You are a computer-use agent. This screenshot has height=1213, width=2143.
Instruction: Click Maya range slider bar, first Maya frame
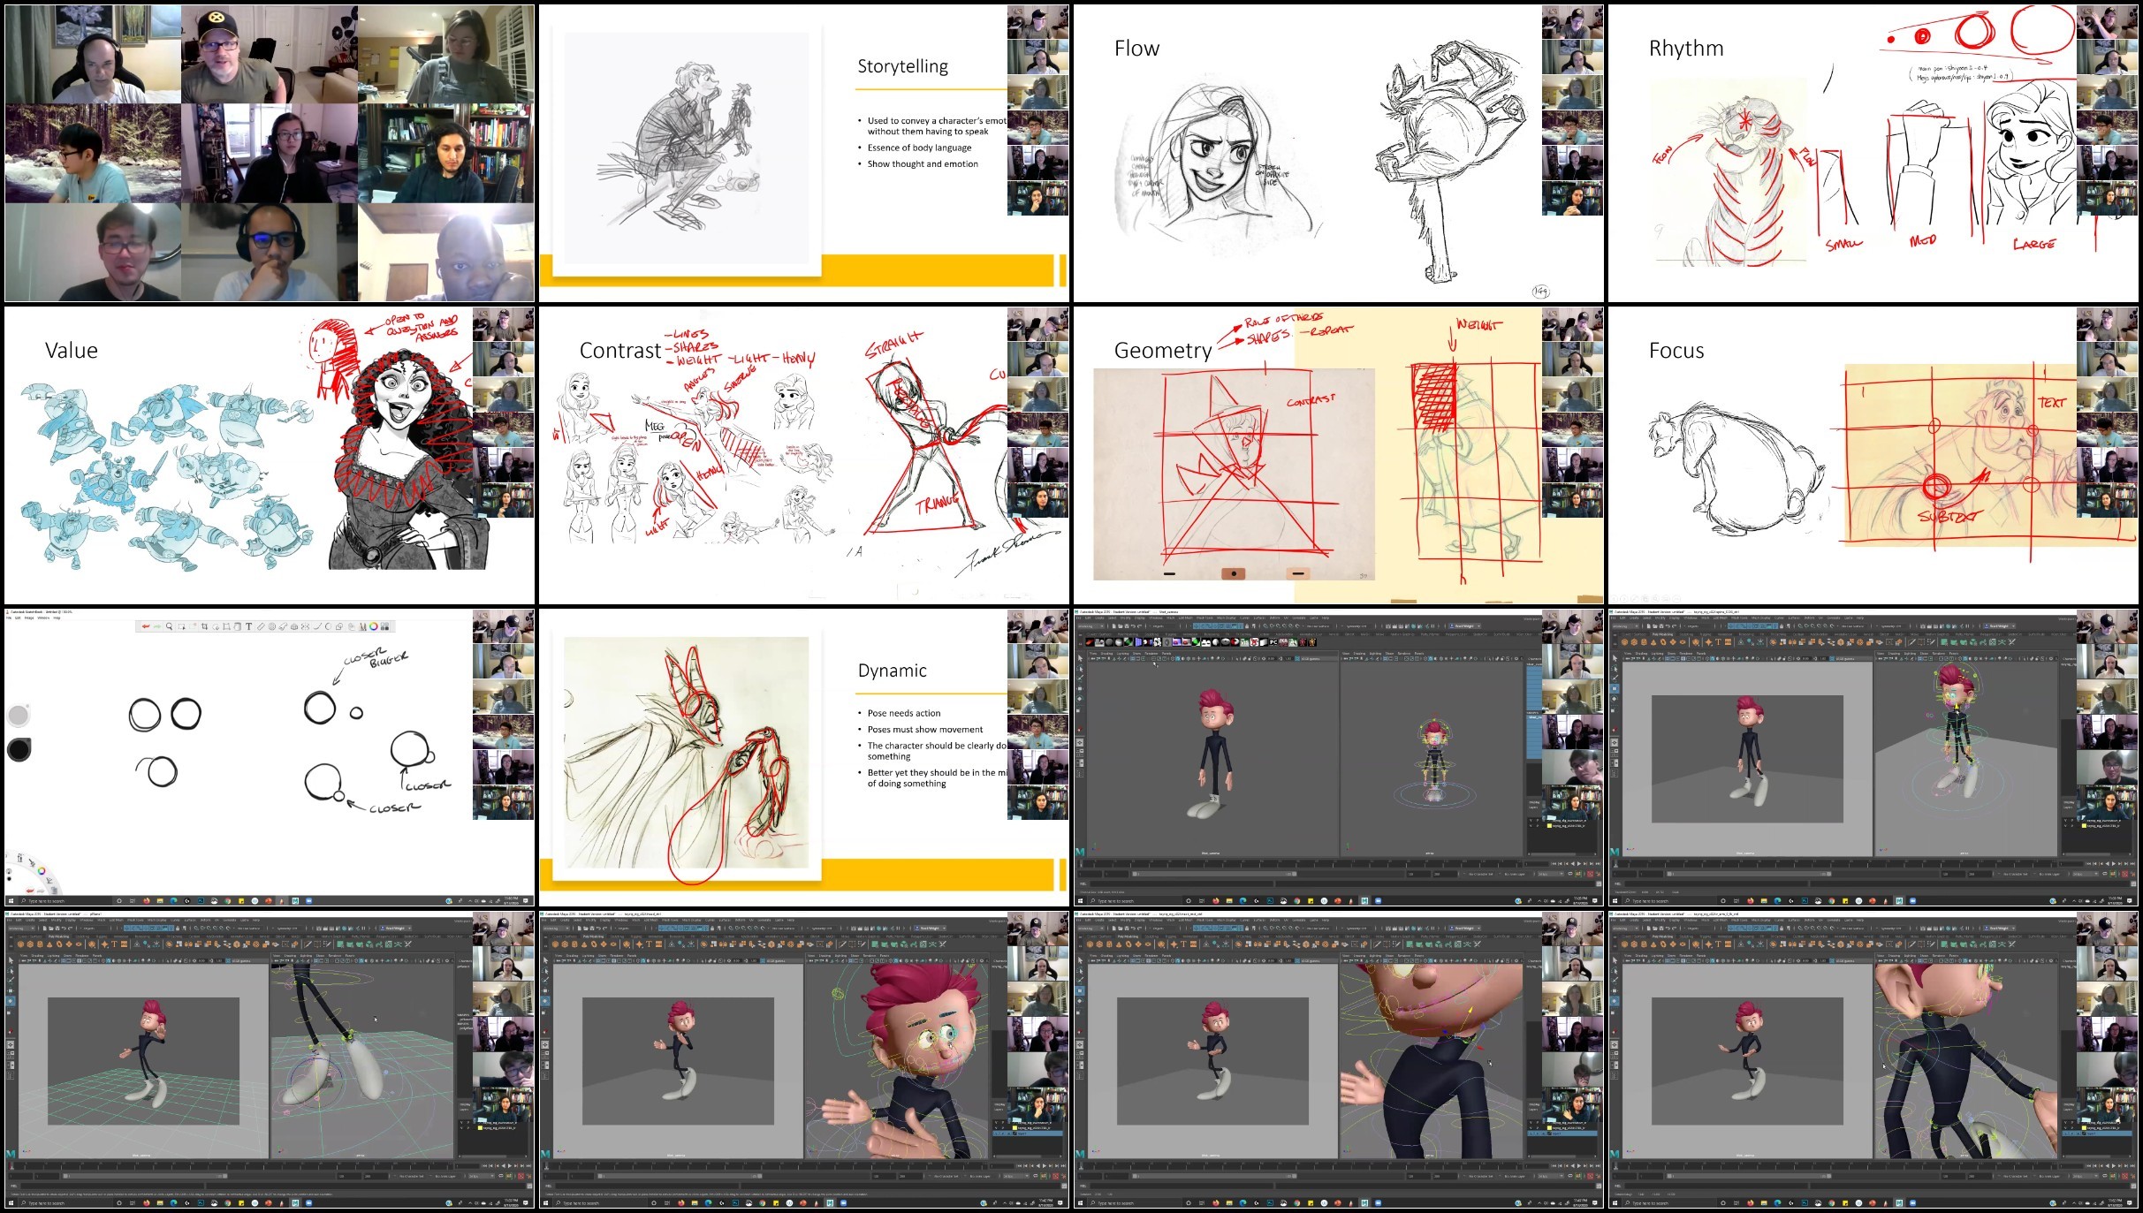(x=1214, y=874)
